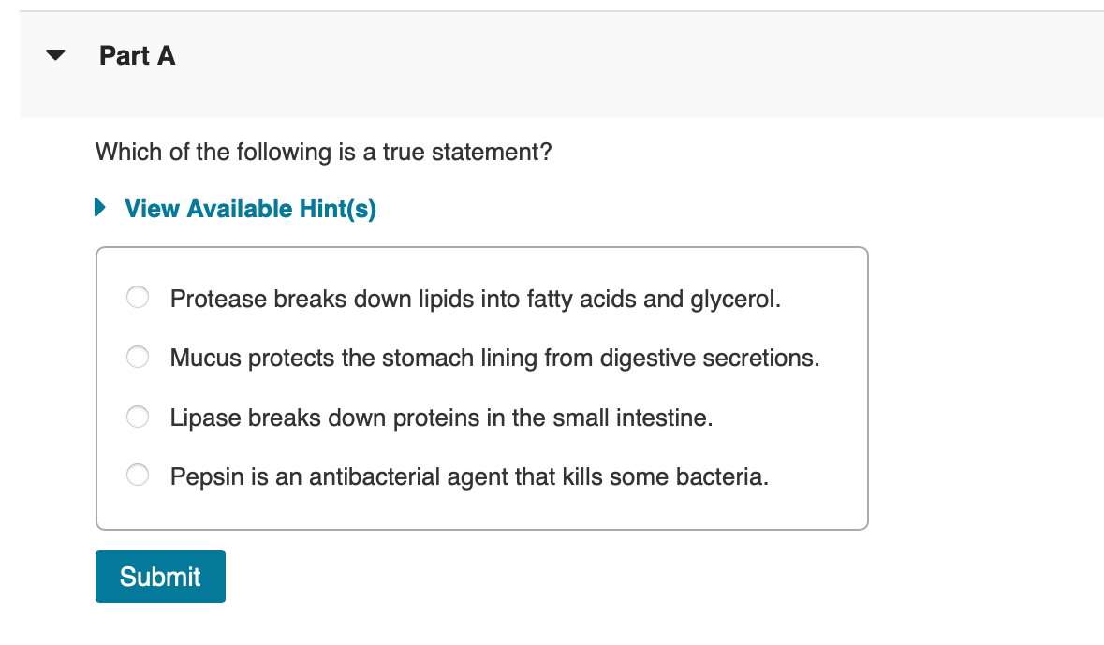Click the 'Lipase breaks down proteins' answer text
This screenshot has height=645, width=1104.
click(441, 418)
